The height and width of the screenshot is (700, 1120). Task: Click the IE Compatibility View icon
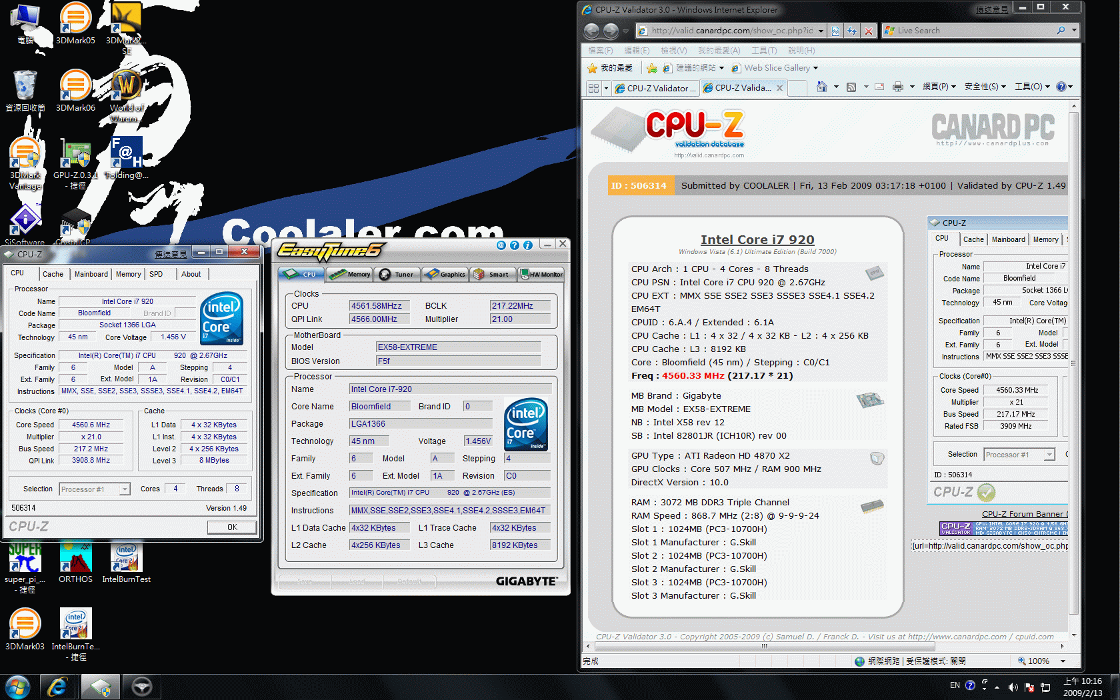tap(836, 31)
